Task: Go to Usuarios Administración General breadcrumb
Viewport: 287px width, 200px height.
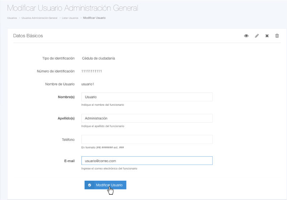Action: click(39, 18)
